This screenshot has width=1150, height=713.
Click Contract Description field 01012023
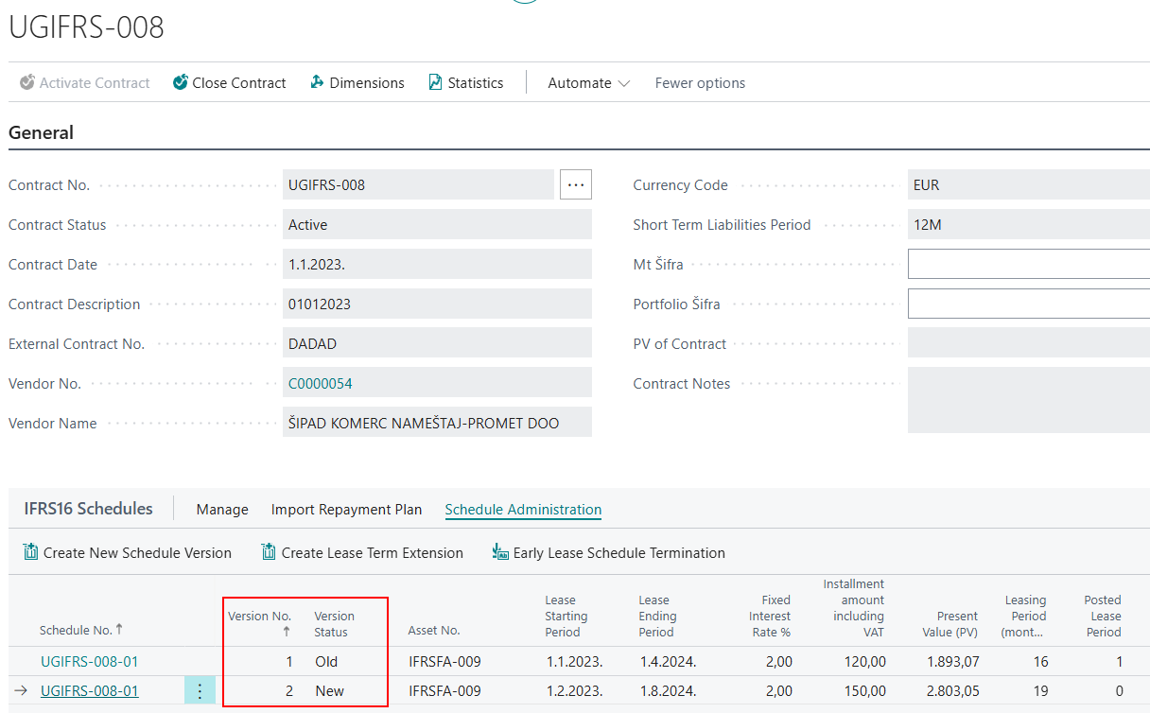pyautogui.click(x=437, y=304)
